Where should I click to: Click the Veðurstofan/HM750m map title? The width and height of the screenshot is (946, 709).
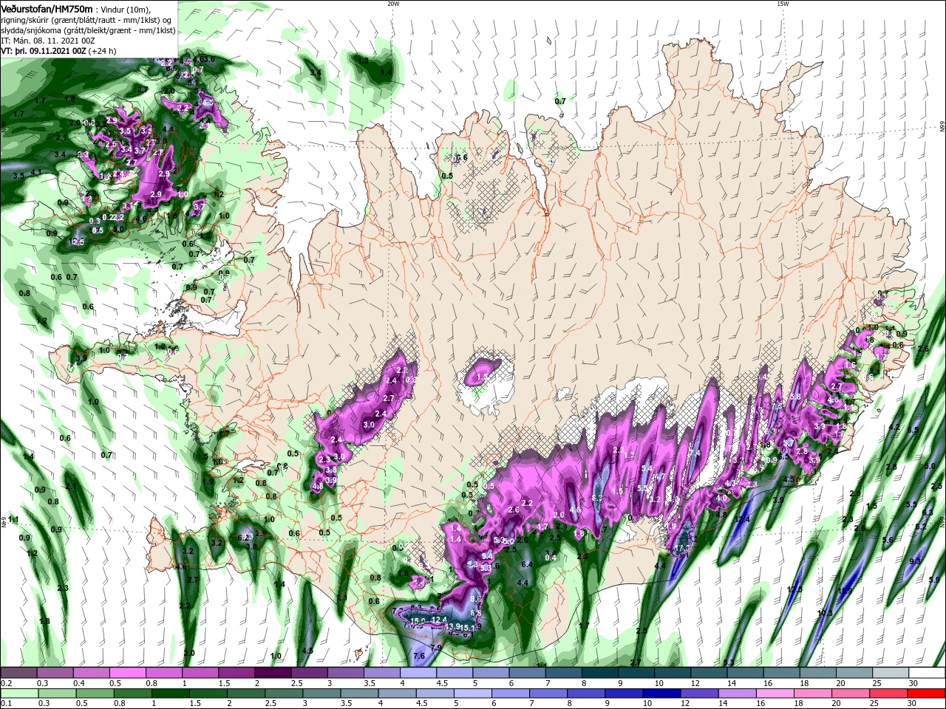pos(47,8)
